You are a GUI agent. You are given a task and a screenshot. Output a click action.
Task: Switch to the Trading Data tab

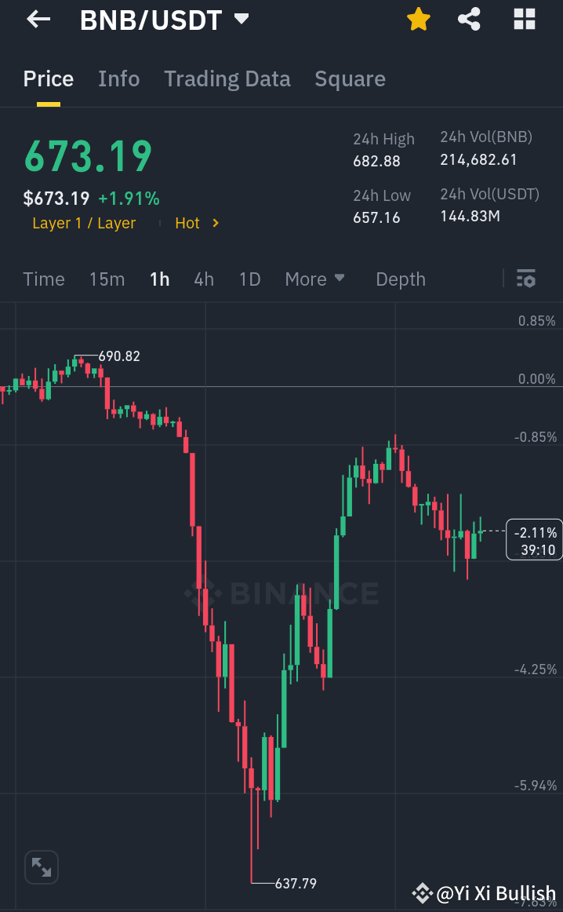(227, 78)
